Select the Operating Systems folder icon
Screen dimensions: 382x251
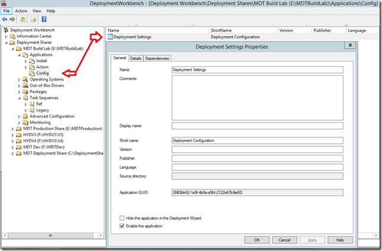pyautogui.click(x=26, y=79)
